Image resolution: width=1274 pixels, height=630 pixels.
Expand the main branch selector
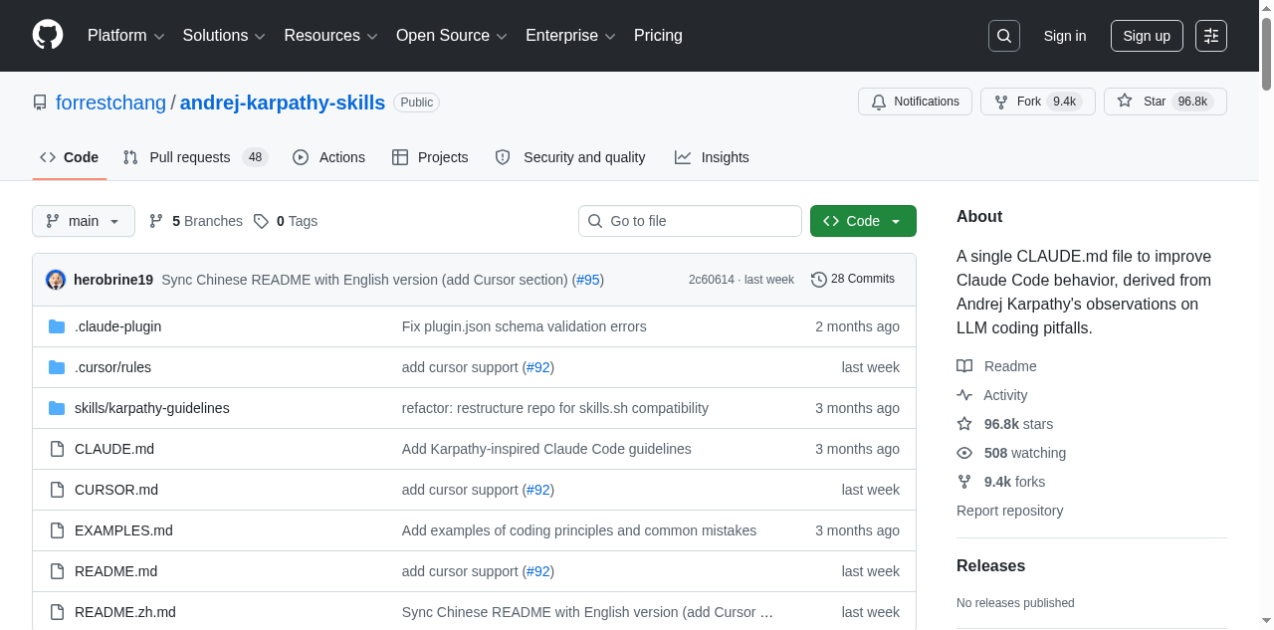coord(83,220)
